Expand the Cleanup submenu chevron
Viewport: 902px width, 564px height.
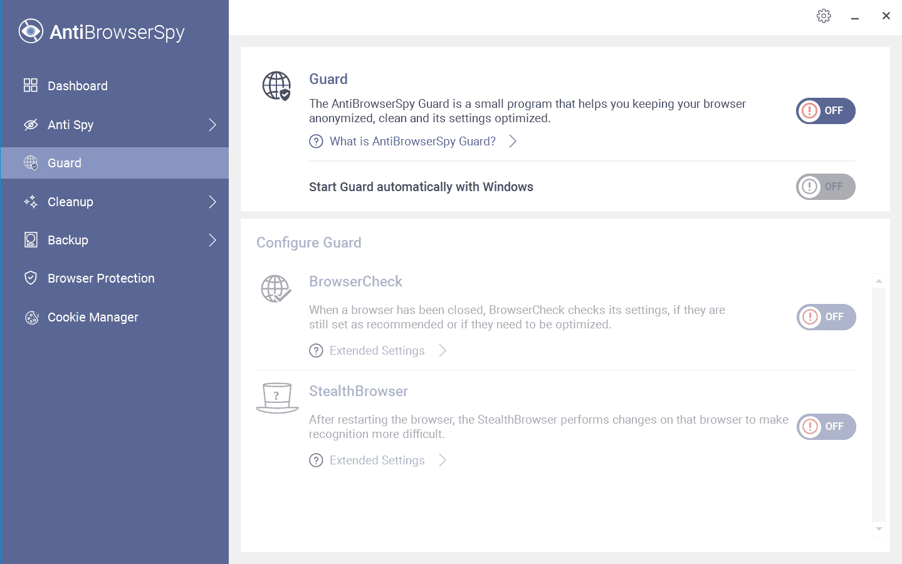coord(212,202)
